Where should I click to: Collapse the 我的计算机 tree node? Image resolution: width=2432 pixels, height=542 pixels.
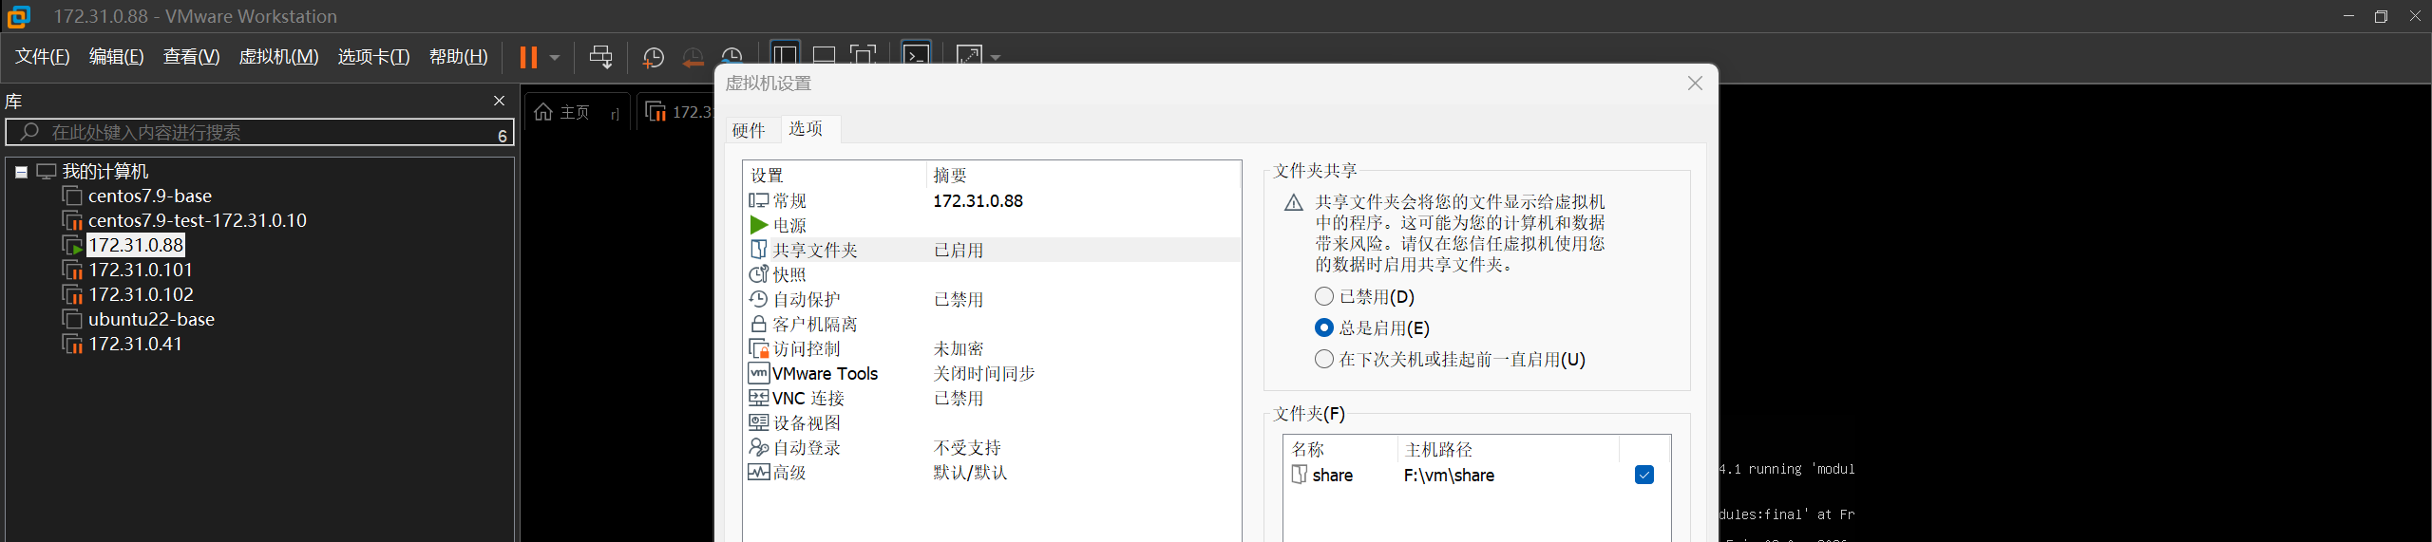click(21, 172)
